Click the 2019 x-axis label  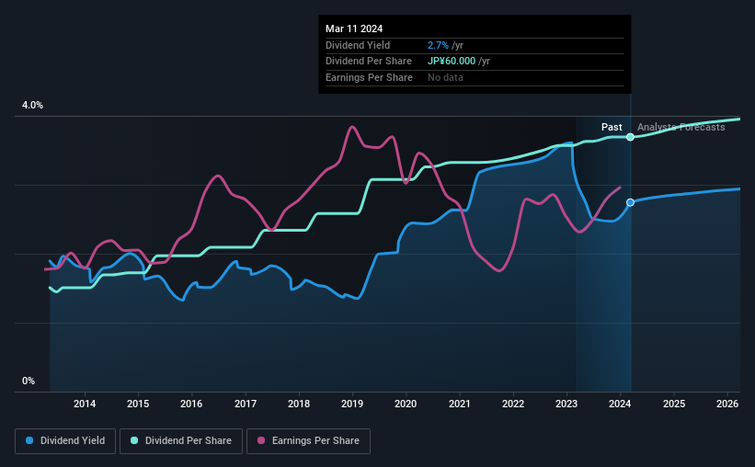tap(352, 404)
